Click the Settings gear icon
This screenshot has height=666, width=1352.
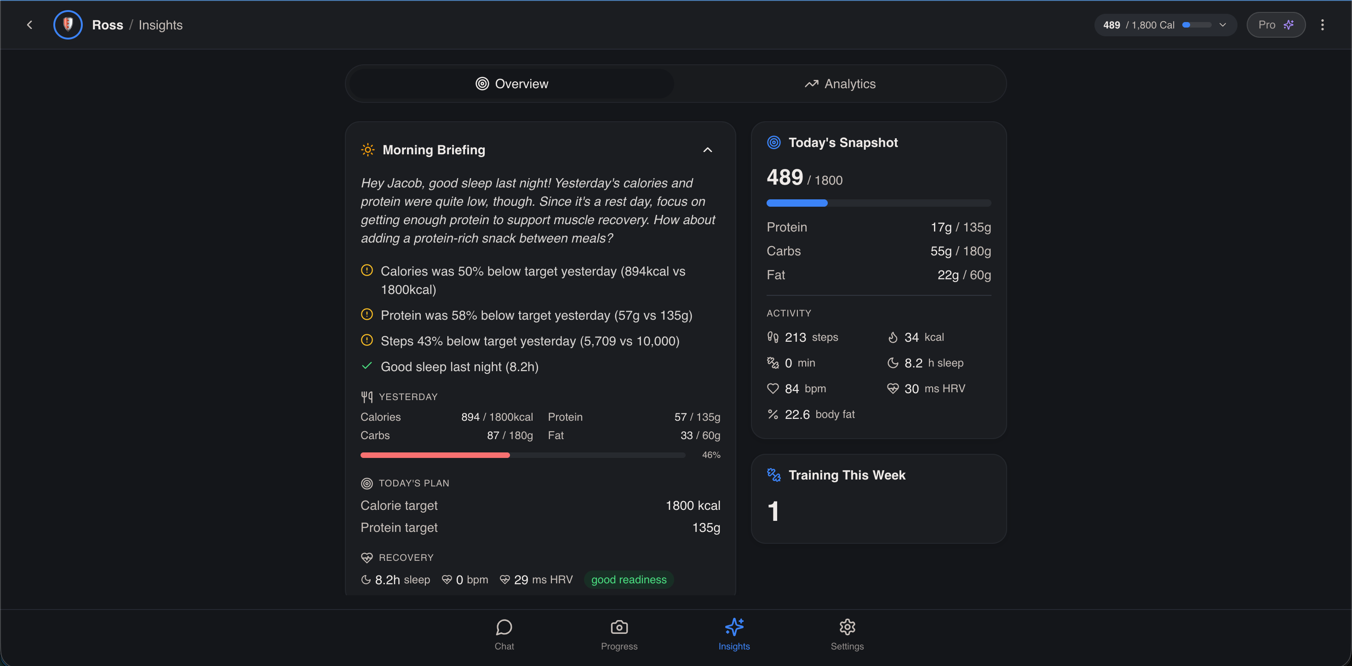click(847, 626)
